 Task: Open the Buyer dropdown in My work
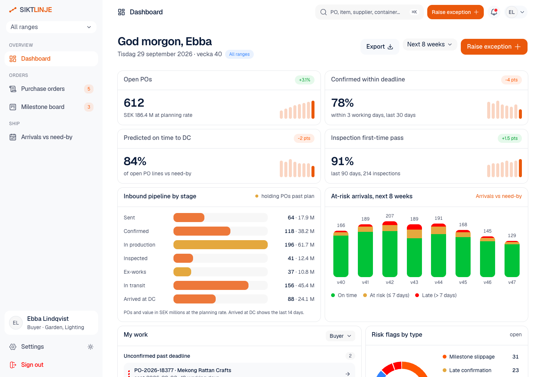pyautogui.click(x=341, y=336)
